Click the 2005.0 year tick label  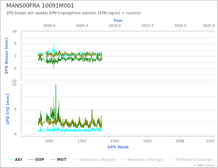pos(82,26)
